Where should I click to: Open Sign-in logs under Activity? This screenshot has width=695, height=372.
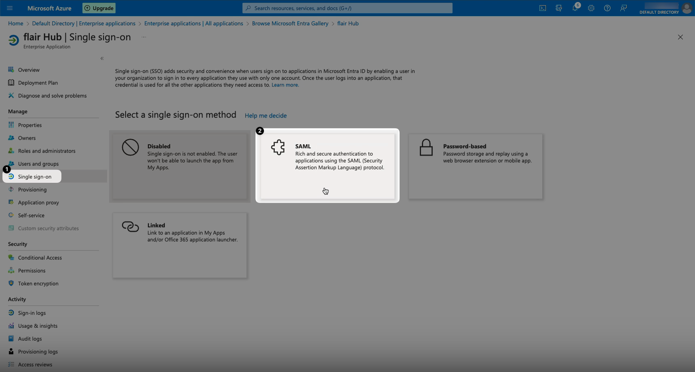32,313
